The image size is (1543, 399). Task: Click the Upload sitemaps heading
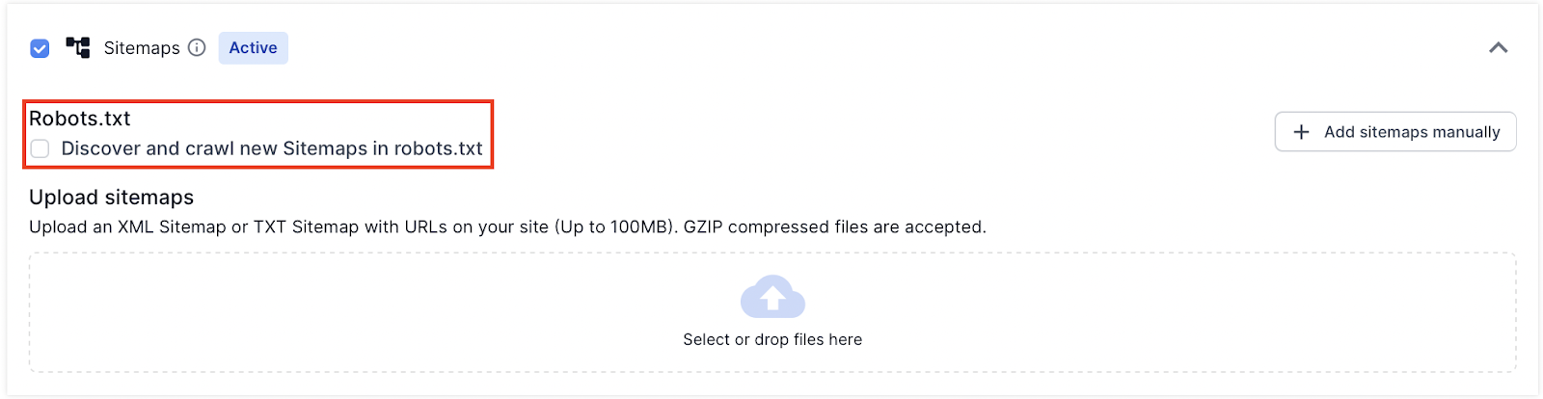click(x=111, y=198)
